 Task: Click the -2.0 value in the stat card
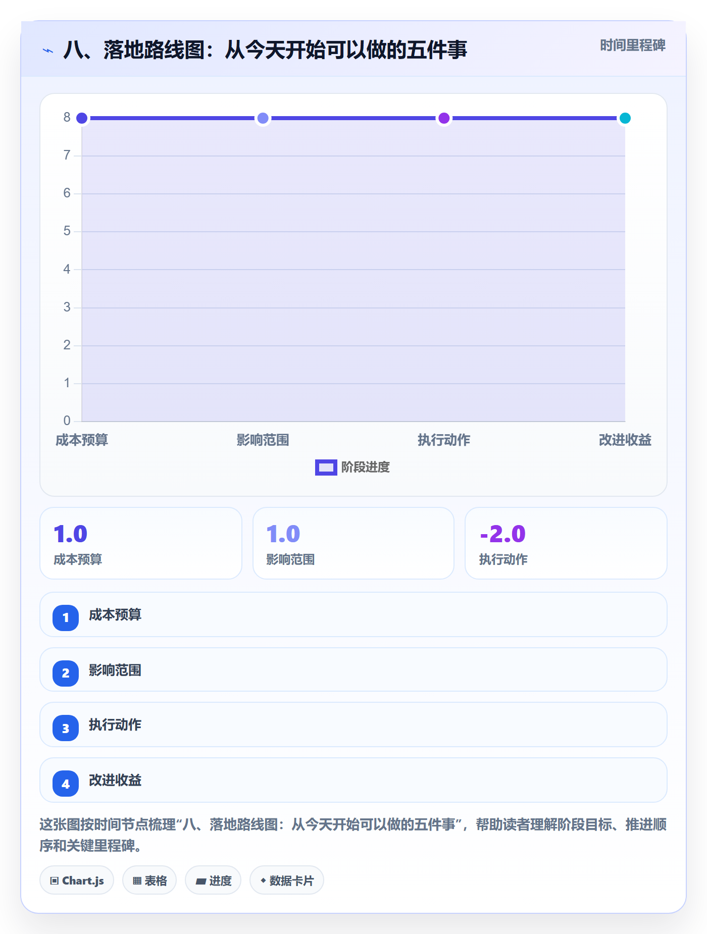click(x=502, y=534)
